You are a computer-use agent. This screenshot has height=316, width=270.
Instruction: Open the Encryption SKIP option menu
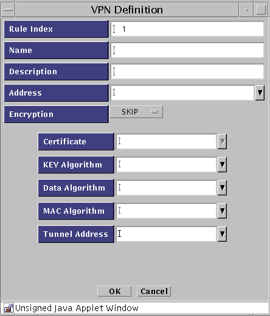point(136,111)
